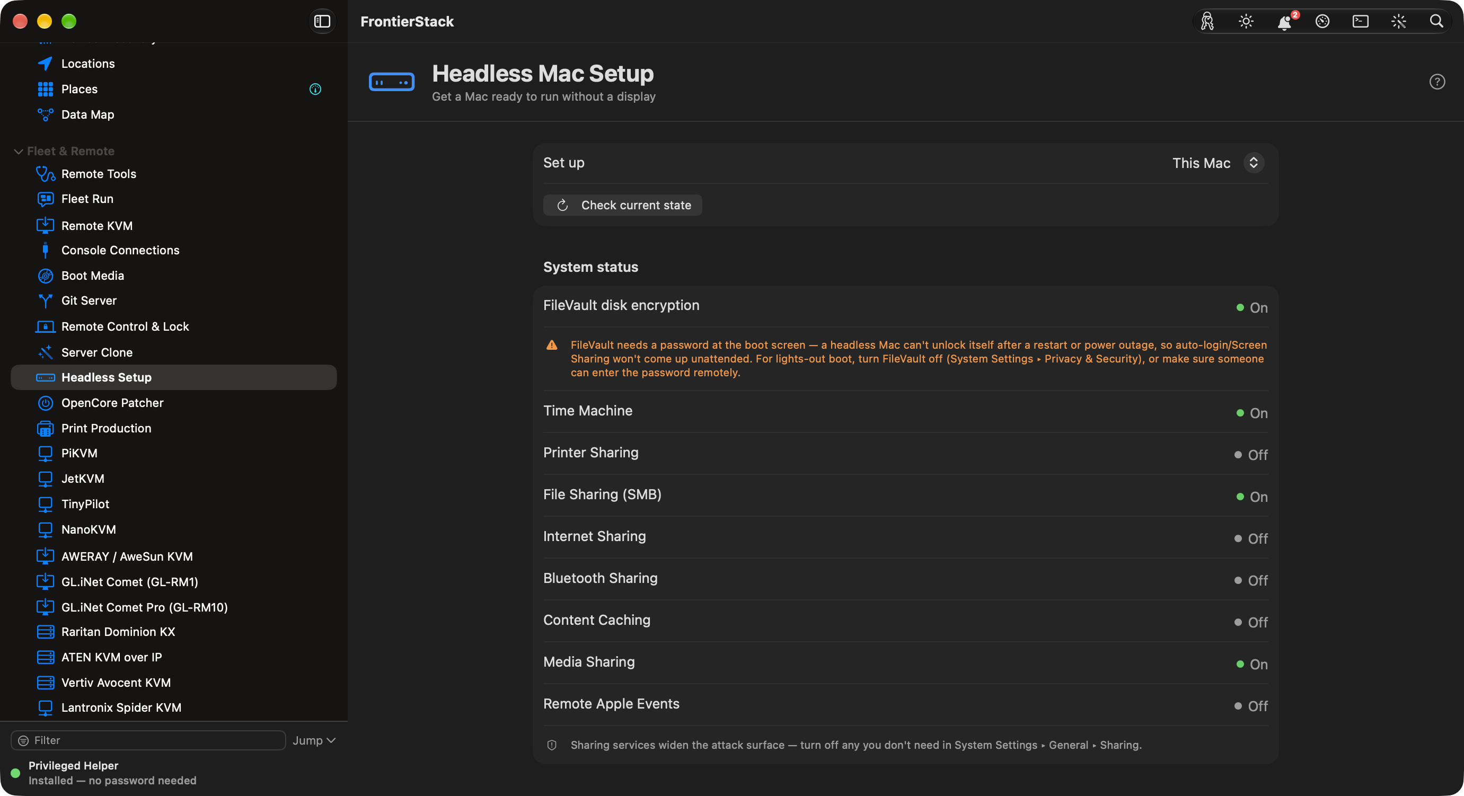Screen dimensions: 1464x796
Task: Open the gauge icon in toolbar
Action: click(x=1322, y=22)
